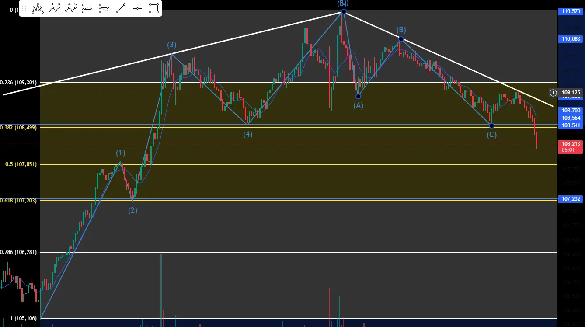Select the wave (C) label
The height and width of the screenshot is (327, 585).
[492, 135]
